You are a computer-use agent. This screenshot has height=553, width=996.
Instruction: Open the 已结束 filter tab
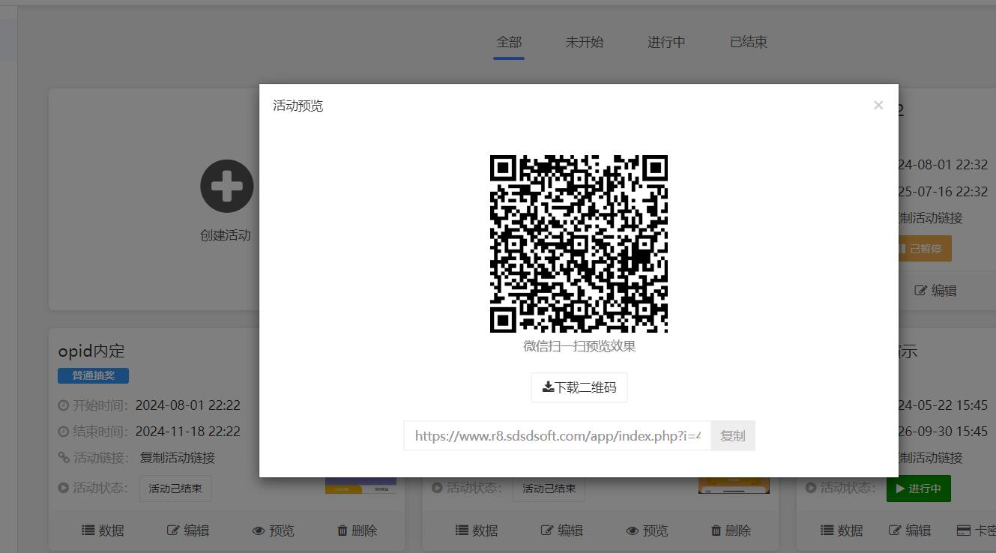(x=749, y=42)
